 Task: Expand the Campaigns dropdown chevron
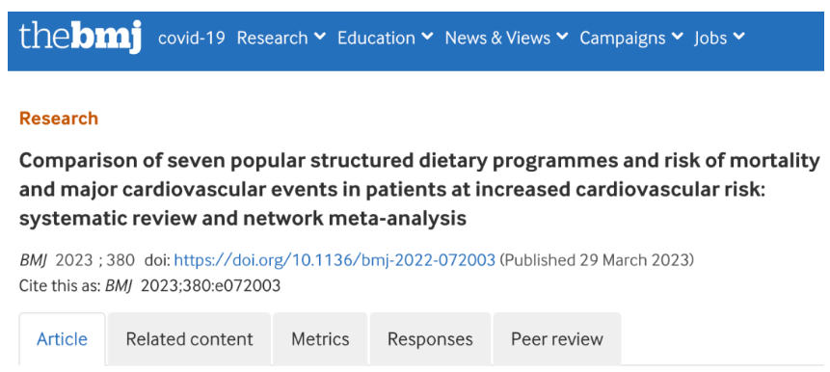(x=677, y=37)
